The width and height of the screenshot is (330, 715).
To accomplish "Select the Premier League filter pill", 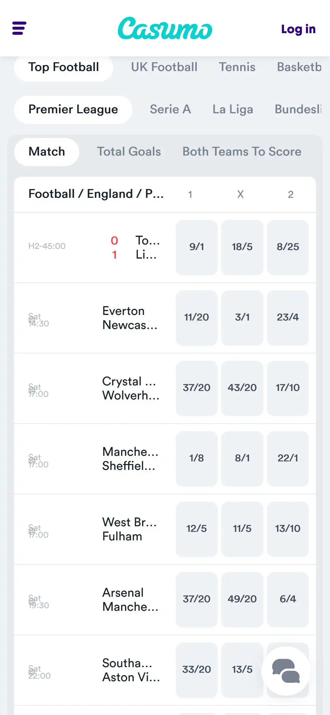I will 73,109.
